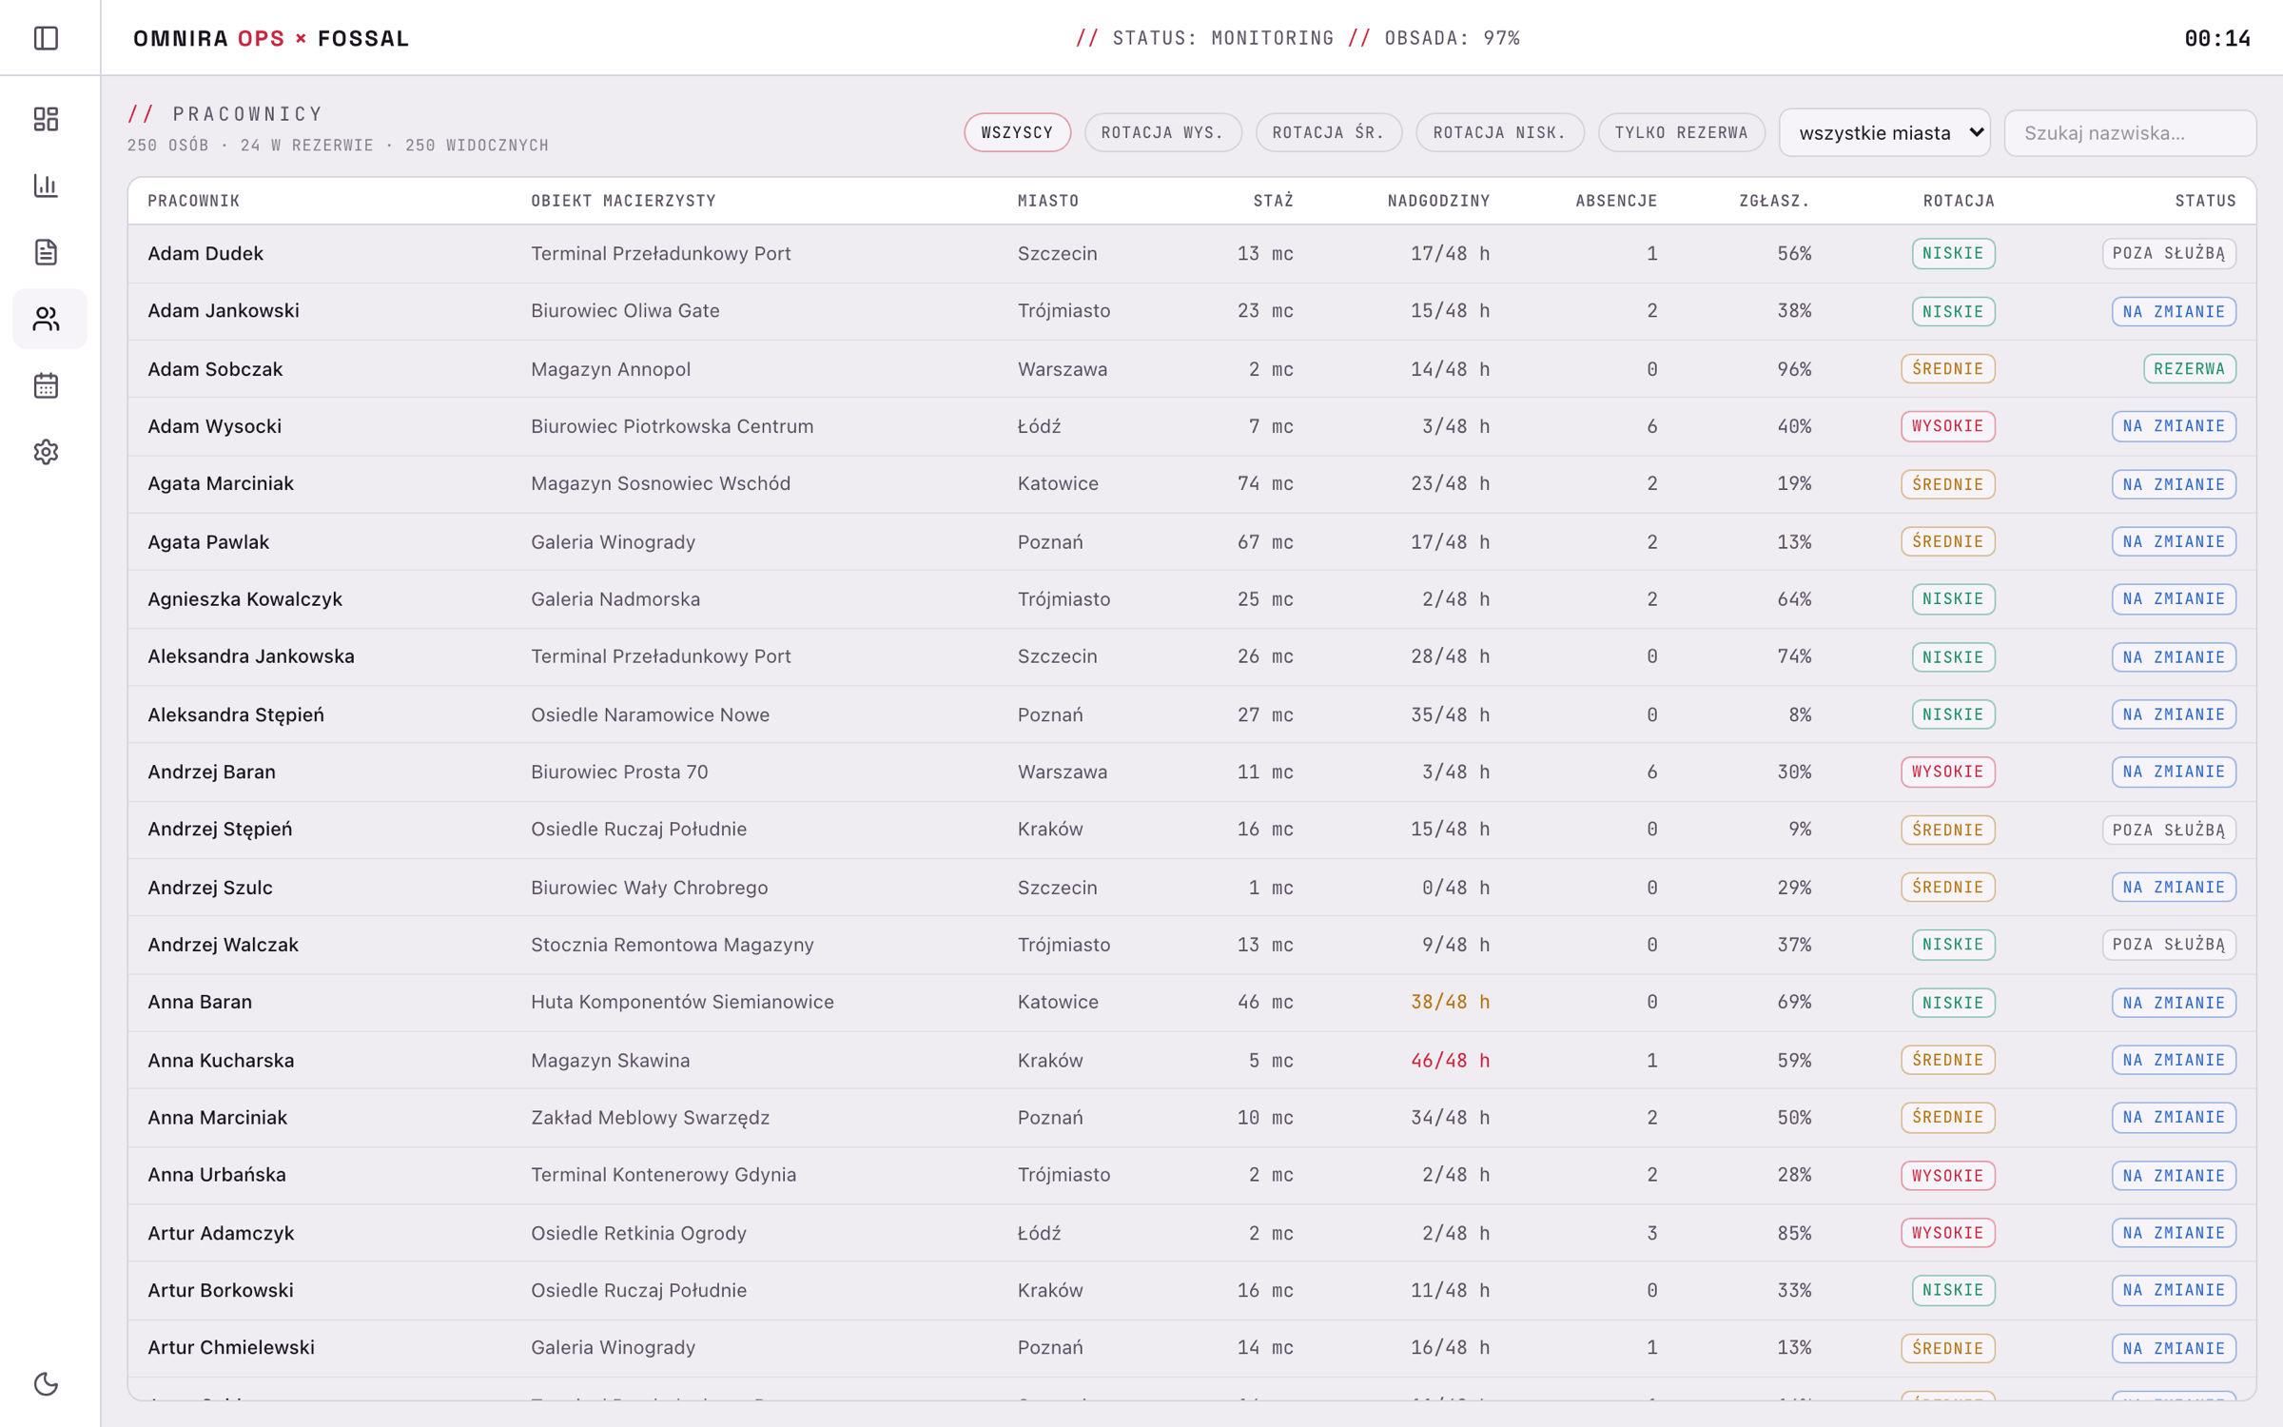
Task: Open Anna Kucharska employee row
Action: tap(1191, 1060)
